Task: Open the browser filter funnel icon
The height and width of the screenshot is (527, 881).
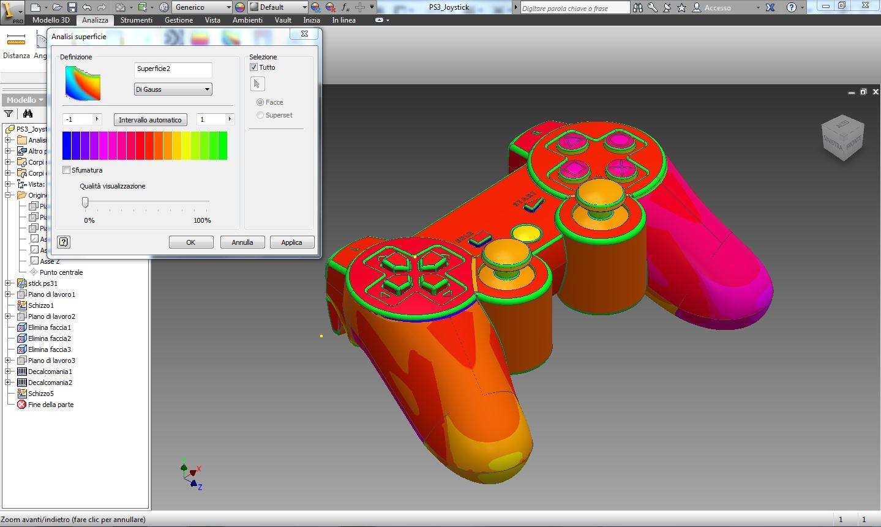Action: [x=9, y=114]
